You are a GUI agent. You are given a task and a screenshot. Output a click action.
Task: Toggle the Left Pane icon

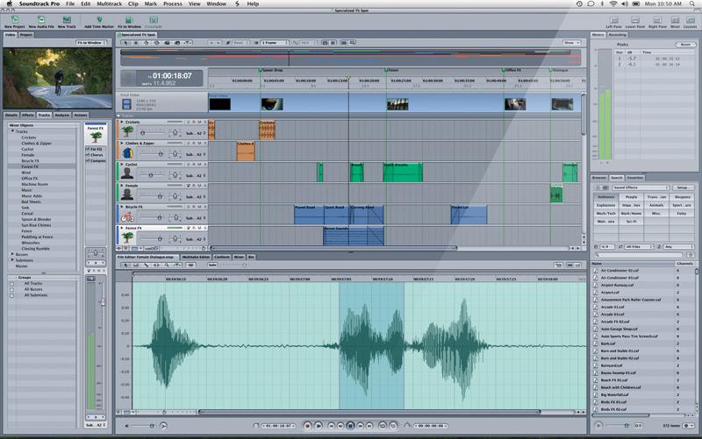(x=614, y=20)
